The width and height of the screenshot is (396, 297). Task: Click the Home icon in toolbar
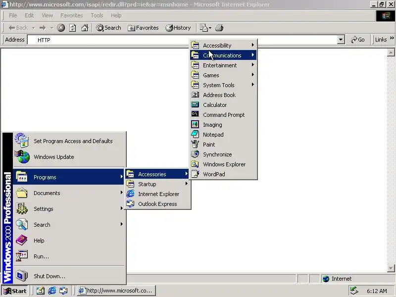tap(85, 28)
